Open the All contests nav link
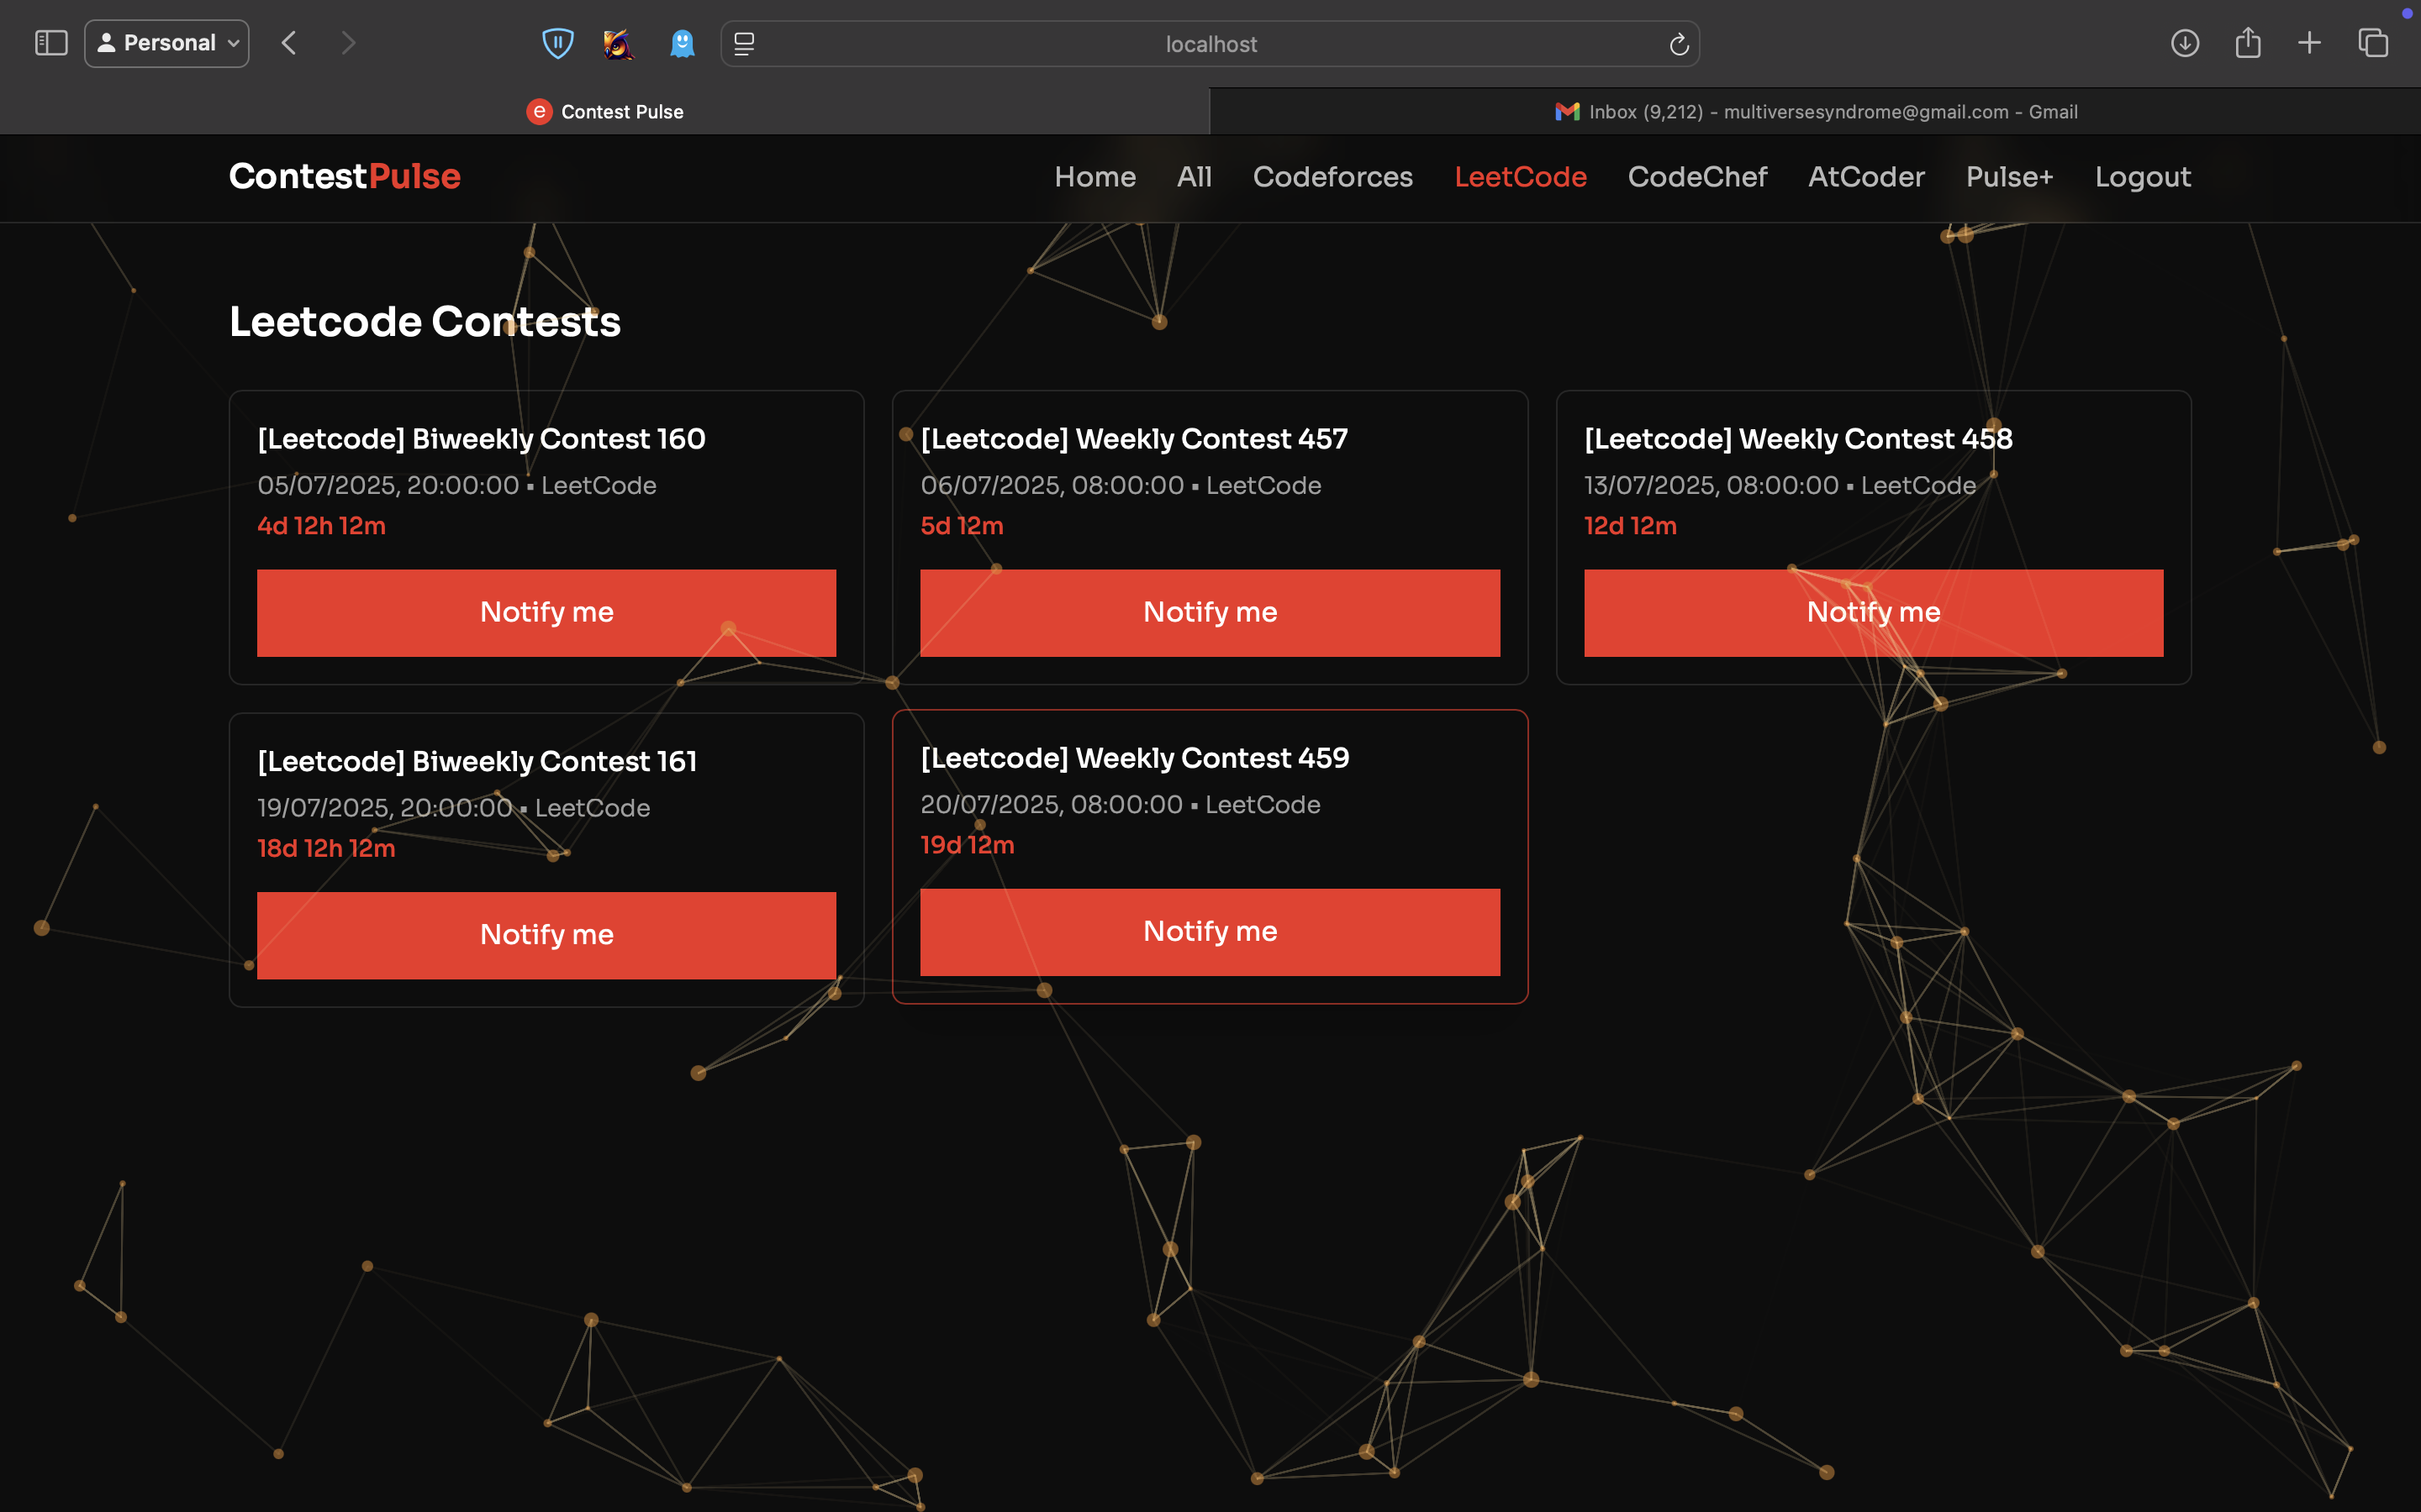The height and width of the screenshot is (1512, 2421). [1194, 177]
